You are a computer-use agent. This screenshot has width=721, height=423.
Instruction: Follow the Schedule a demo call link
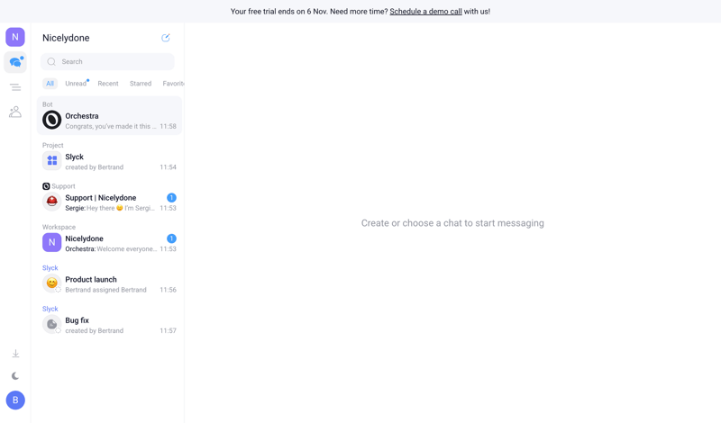coord(425,12)
